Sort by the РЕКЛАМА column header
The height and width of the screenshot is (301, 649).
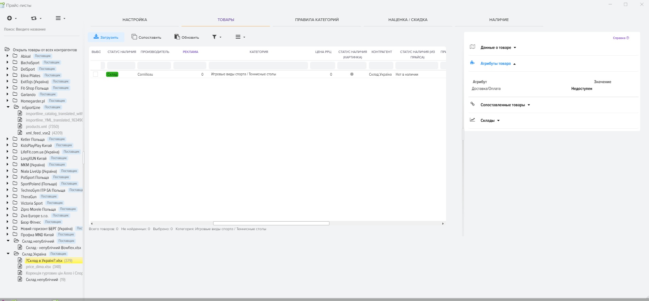[x=190, y=52]
